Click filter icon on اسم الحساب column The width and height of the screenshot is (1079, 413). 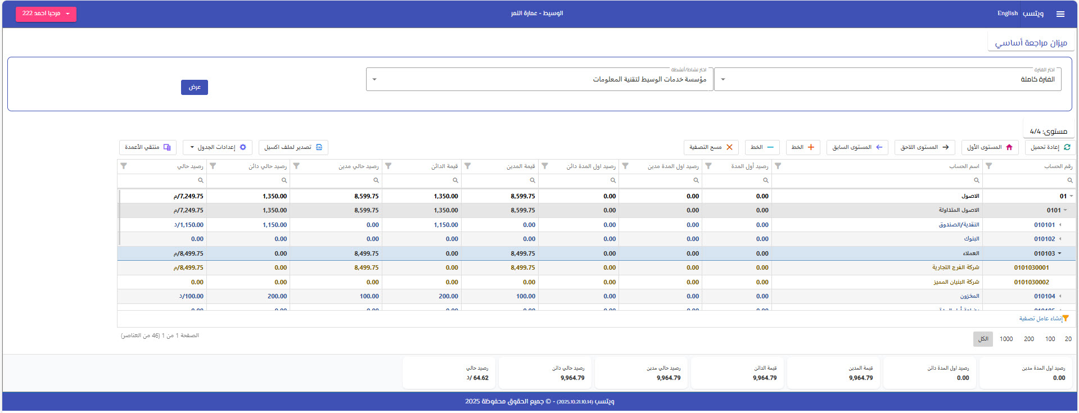coord(778,166)
